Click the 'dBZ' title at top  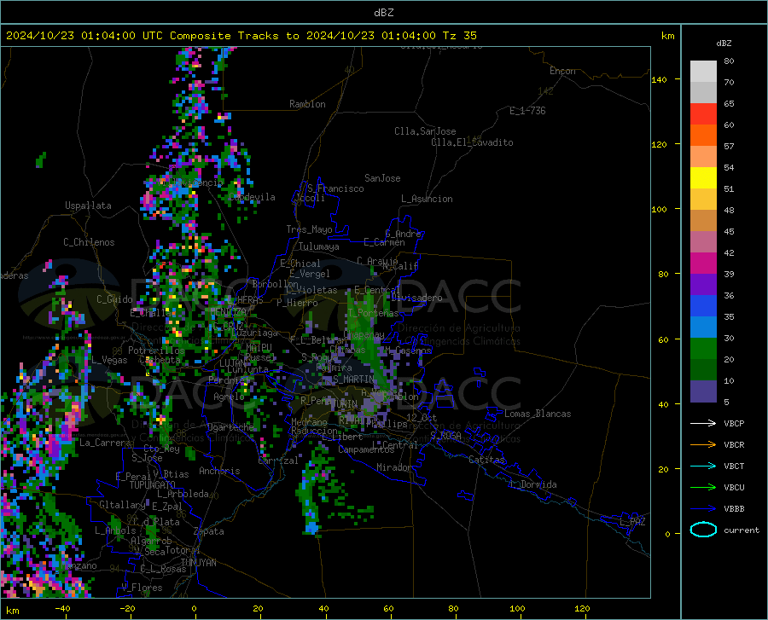[x=383, y=13]
